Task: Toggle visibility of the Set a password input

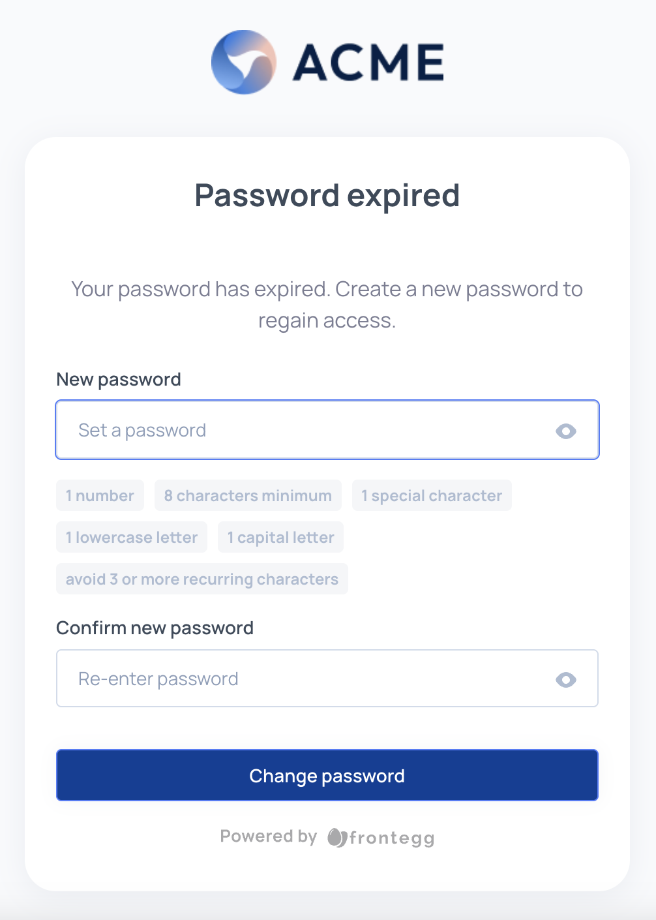Action: tap(566, 431)
